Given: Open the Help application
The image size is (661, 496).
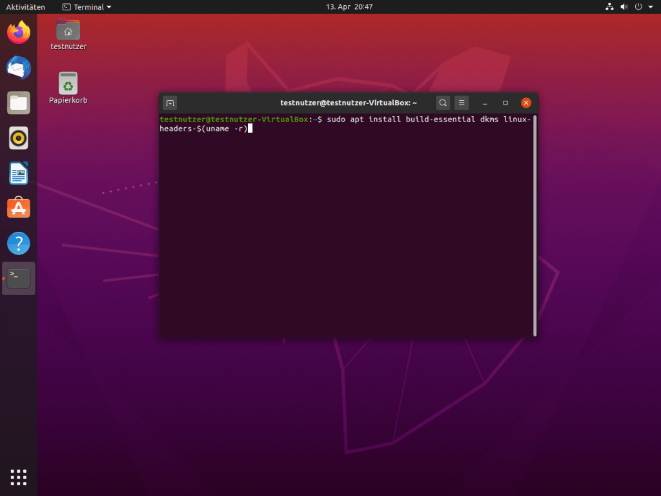Looking at the screenshot, I should tap(19, 243).
